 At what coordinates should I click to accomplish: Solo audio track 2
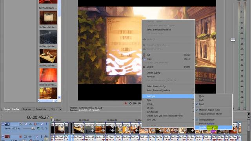click(41, 137)
